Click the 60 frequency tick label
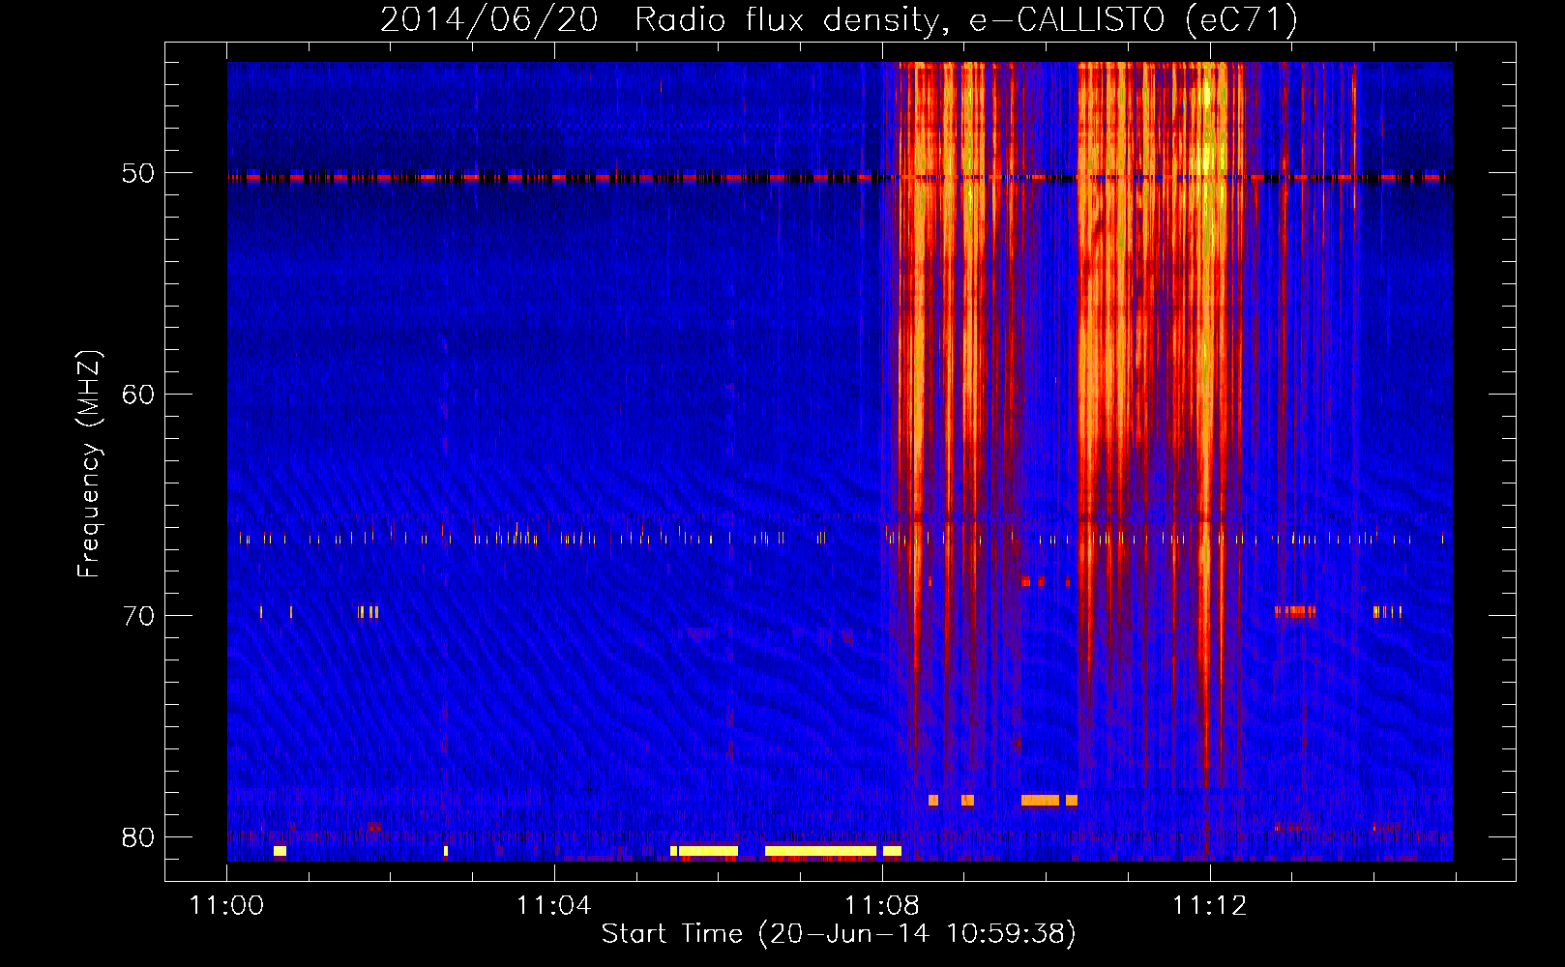The width and height of the screenshot is (1565, 967). 138,395
